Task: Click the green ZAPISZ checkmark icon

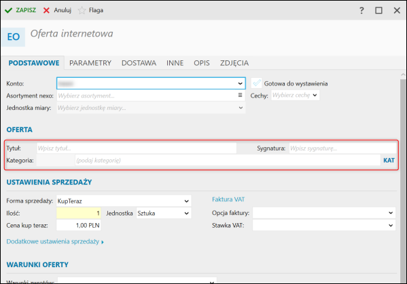Action: click(8, 10)
